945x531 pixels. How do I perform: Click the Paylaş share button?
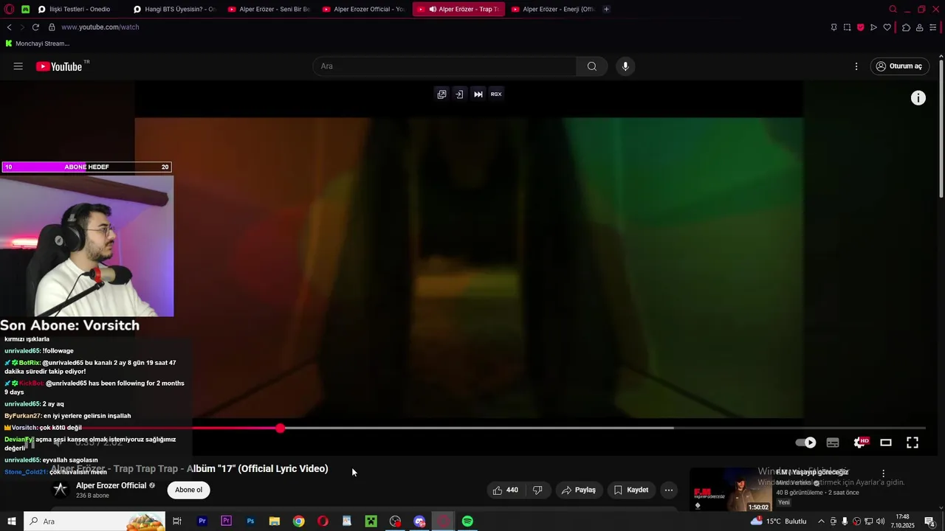579,490
